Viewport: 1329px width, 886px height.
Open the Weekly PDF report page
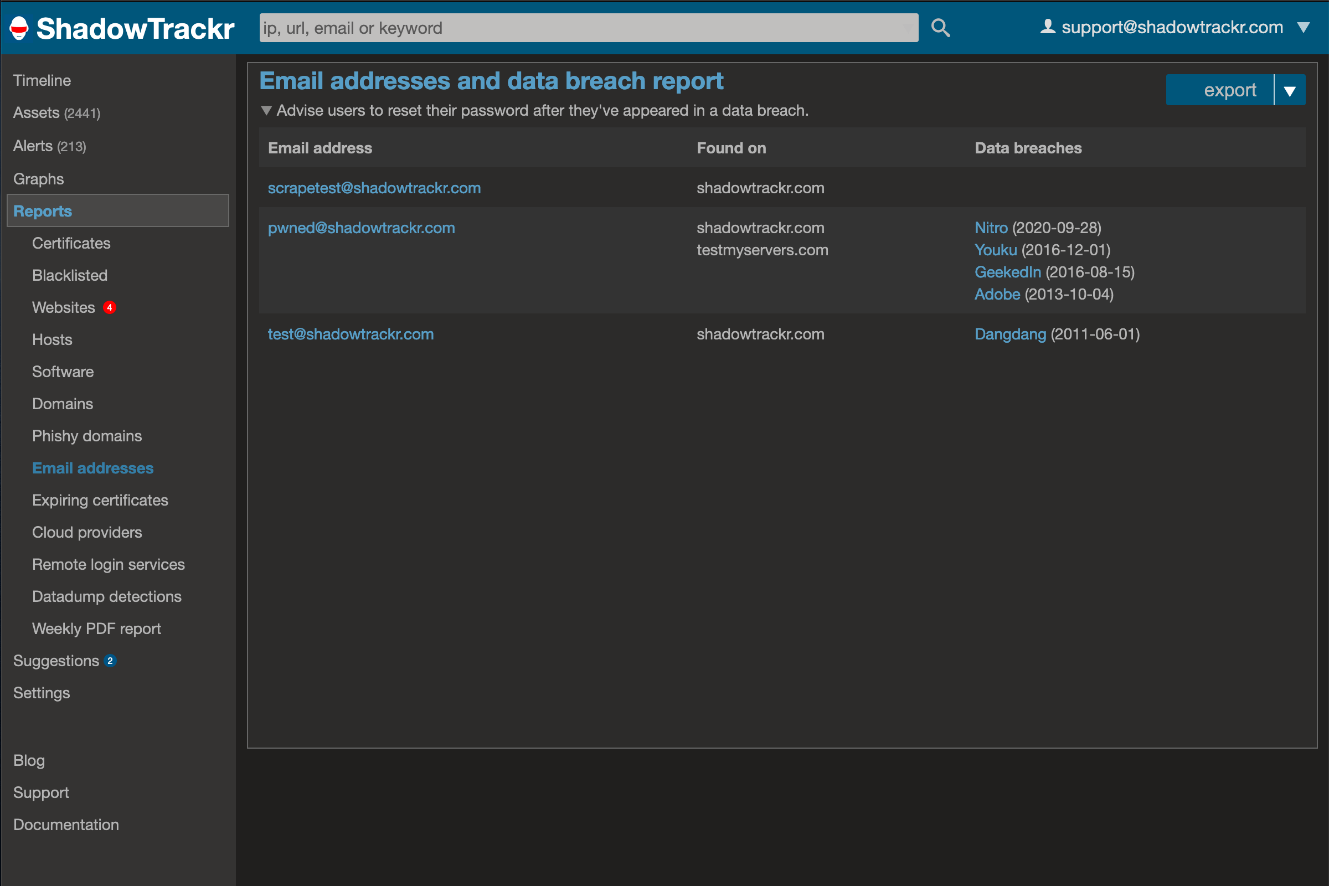[x=96, y=629]
